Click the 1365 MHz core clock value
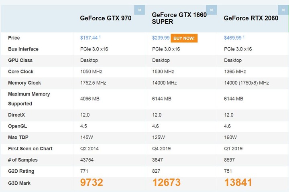 (235, 71)
